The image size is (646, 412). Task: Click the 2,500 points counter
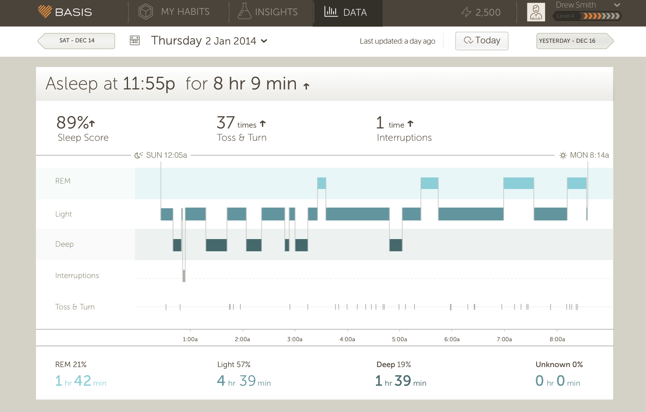pyautogui.click(x=488, y=12)
